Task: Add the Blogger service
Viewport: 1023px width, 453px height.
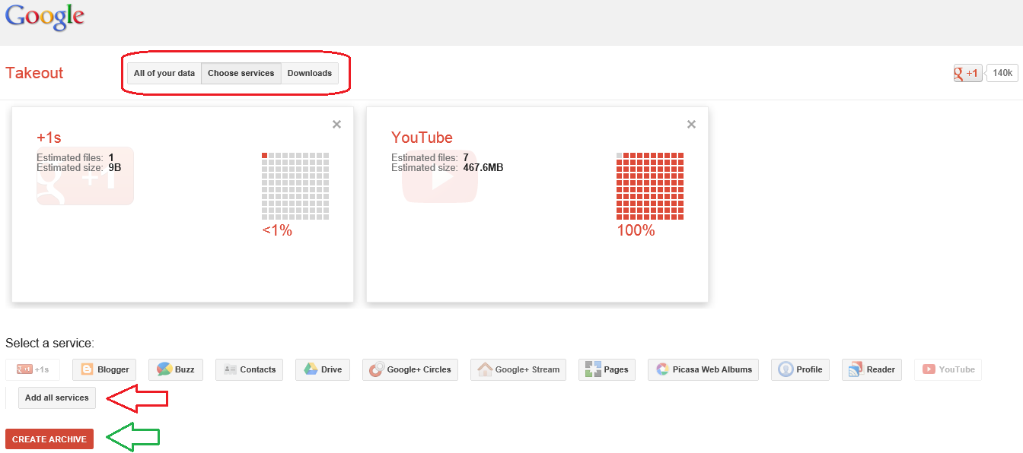Action: click(x=105, y=369)
